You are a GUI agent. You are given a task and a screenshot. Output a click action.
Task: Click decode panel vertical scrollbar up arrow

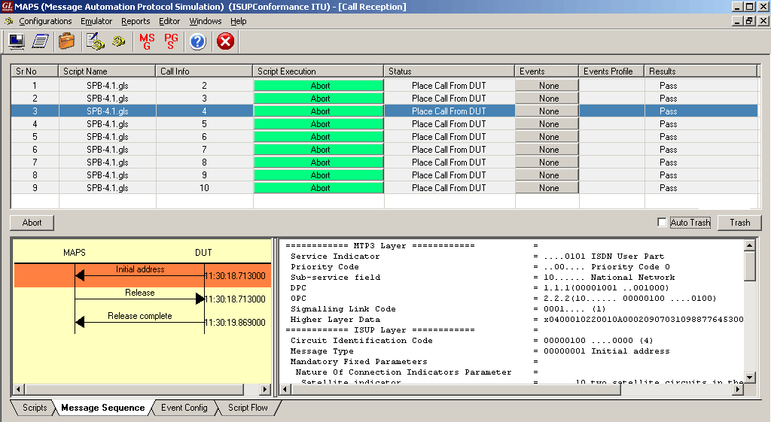[749, 244]
